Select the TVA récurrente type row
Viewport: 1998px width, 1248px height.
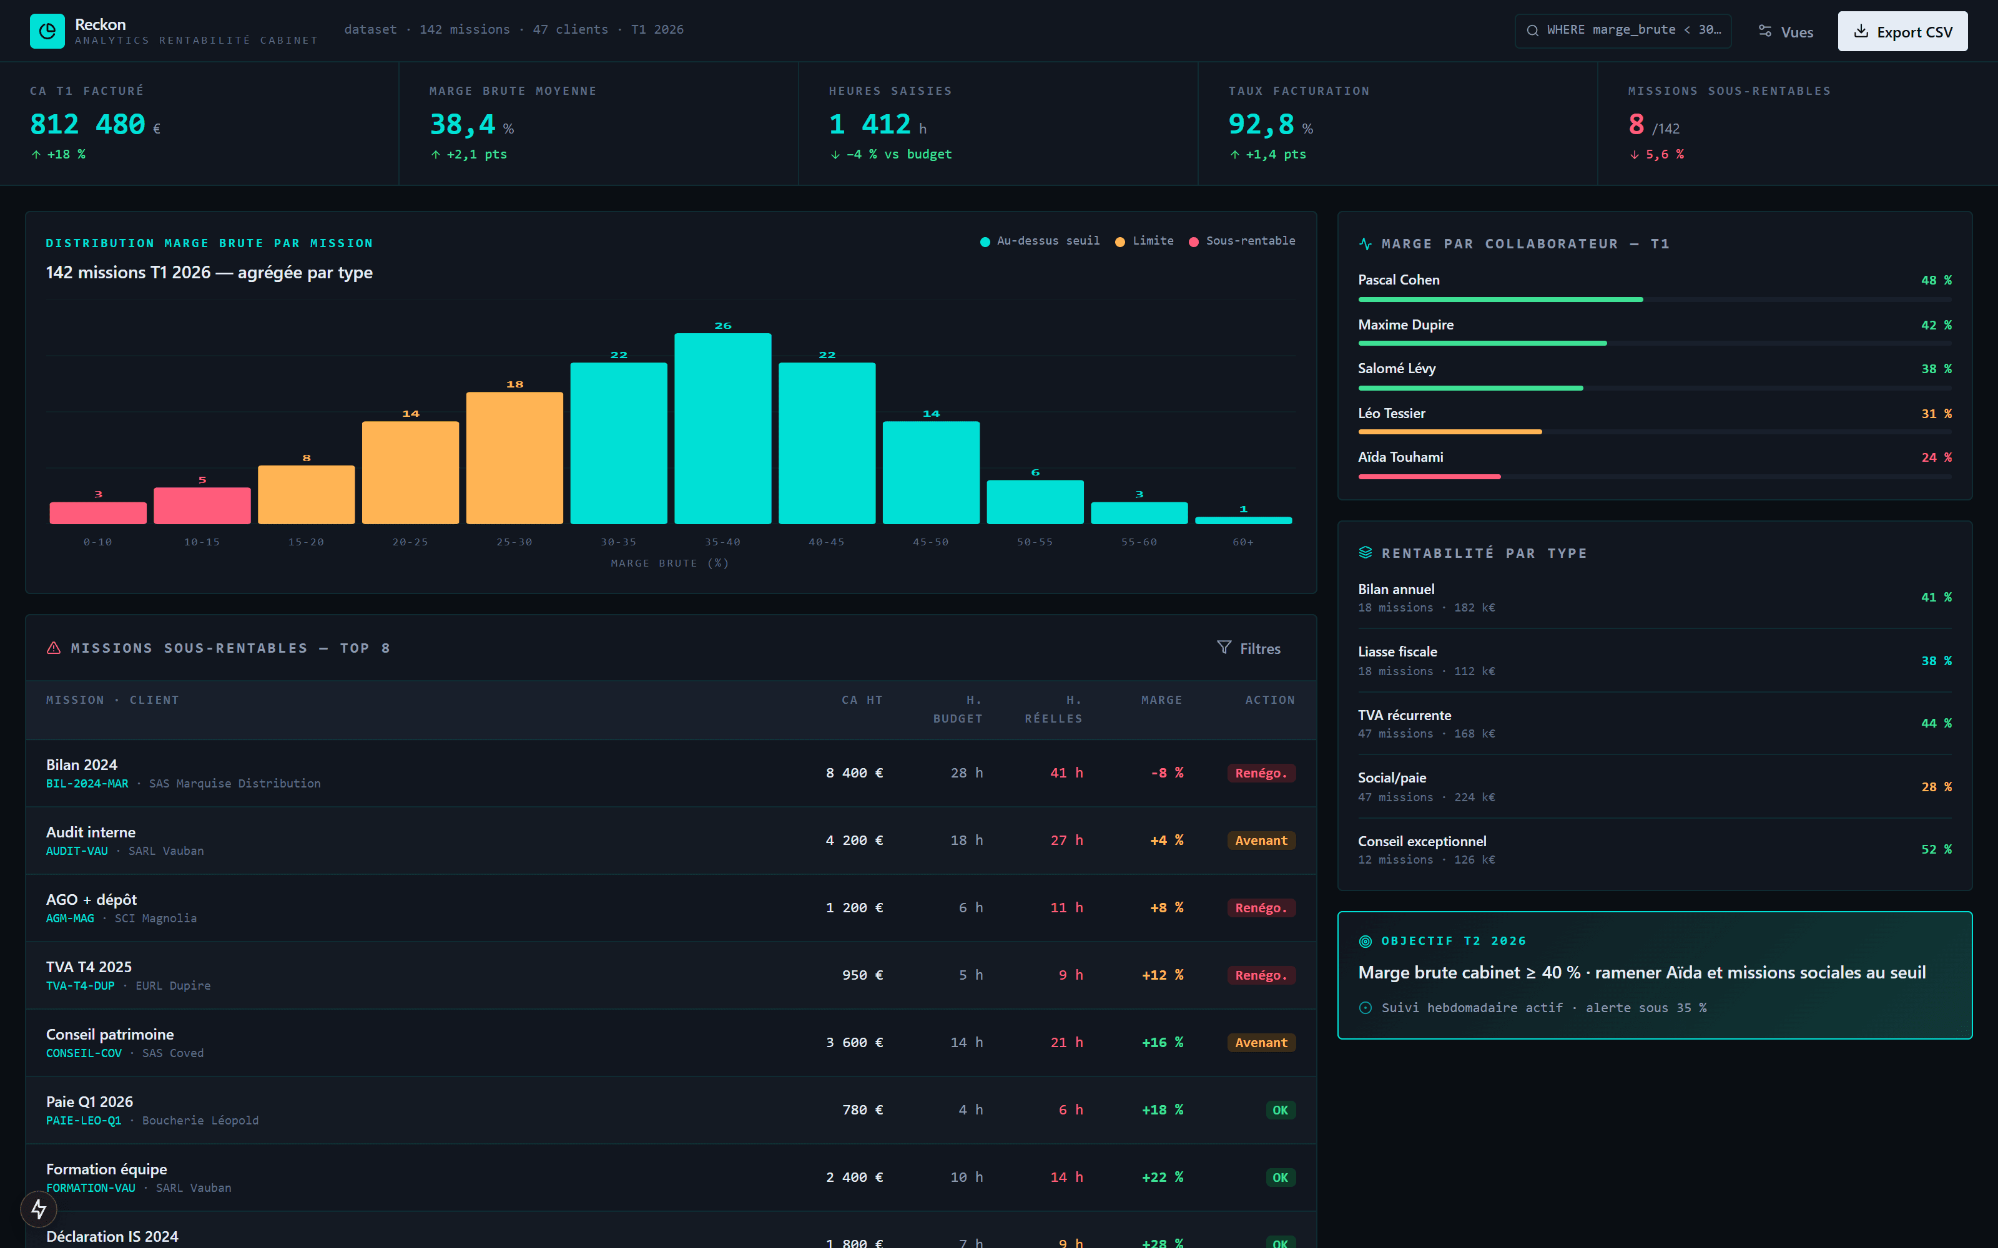[x=1655, y=724]
